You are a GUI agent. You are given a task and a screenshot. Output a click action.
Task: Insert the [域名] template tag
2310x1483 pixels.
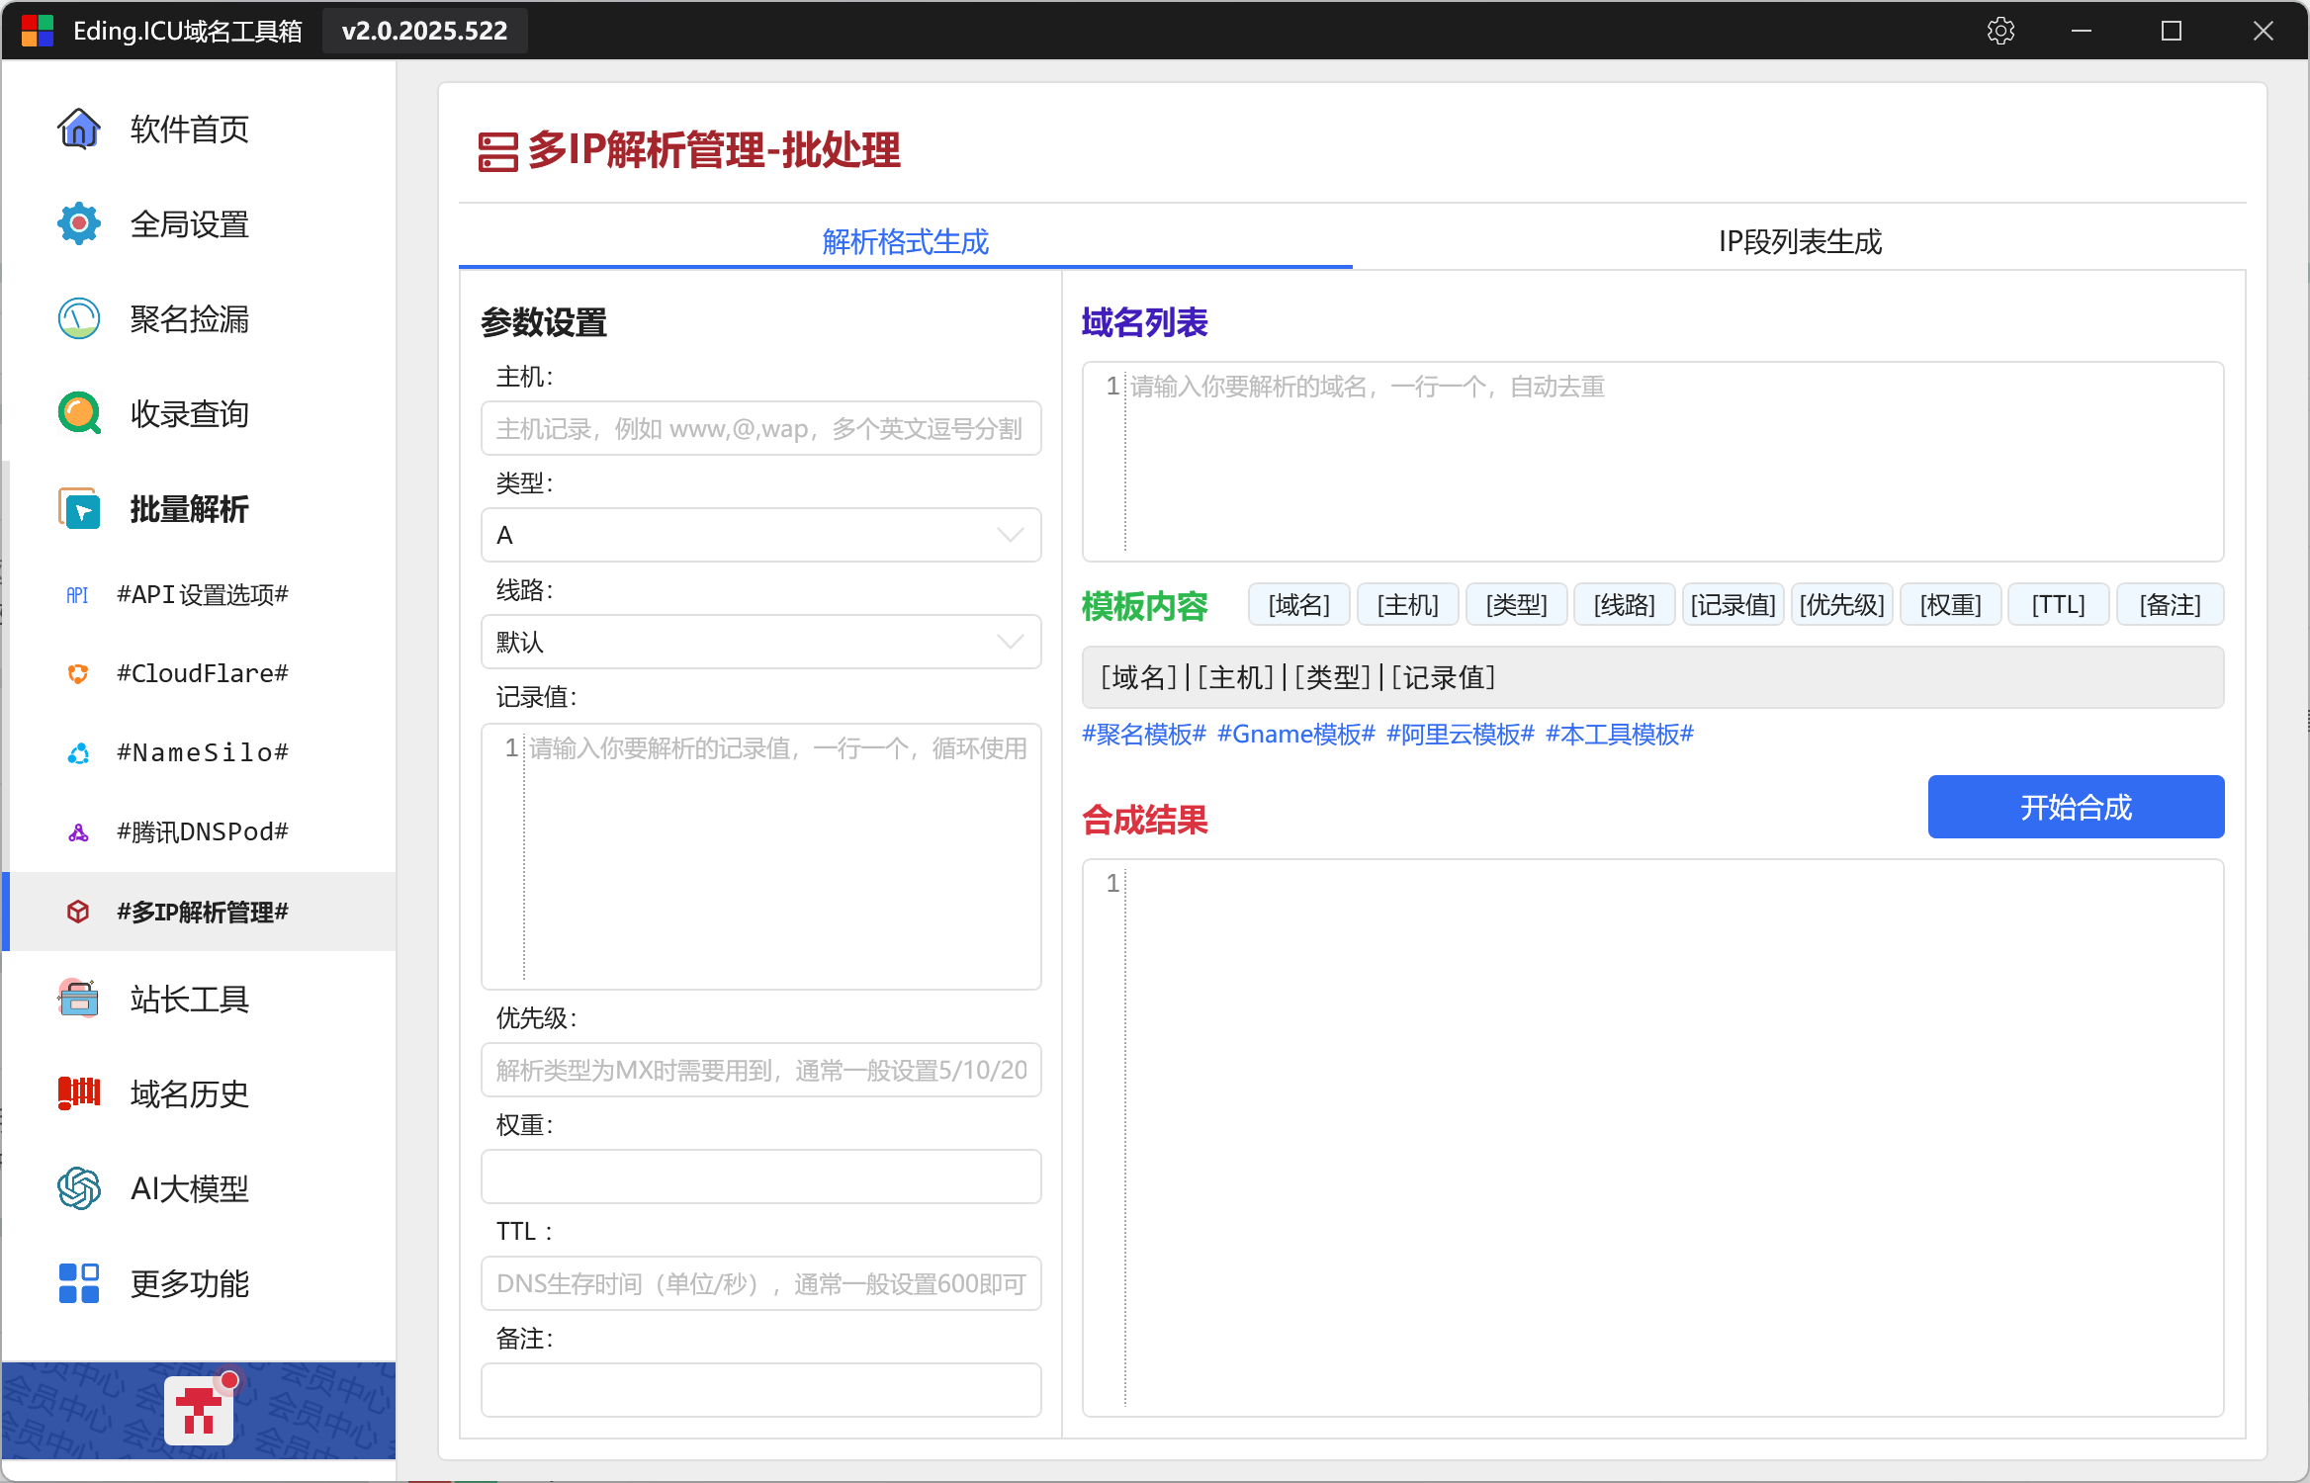click(x=1299, y=604)
